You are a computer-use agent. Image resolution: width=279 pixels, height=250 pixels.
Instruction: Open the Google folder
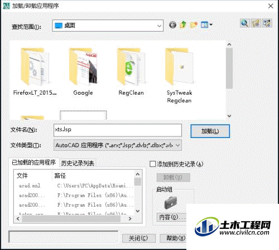pos(83,71)
